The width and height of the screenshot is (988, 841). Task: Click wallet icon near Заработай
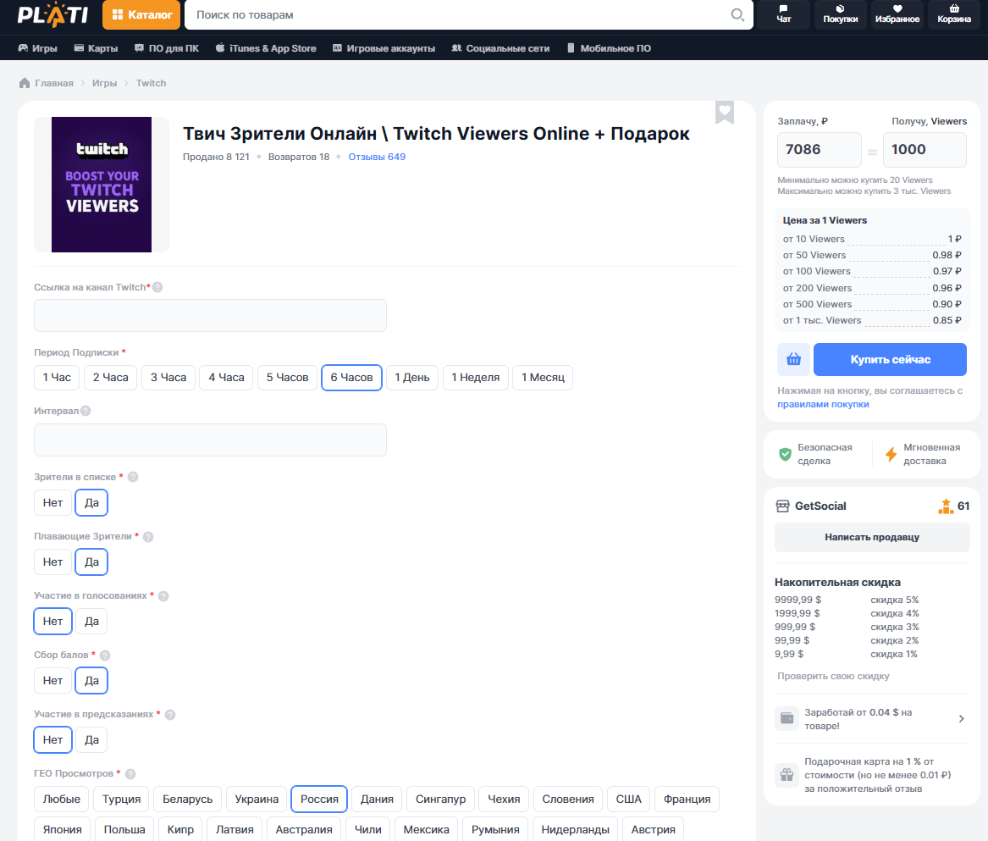pyautogui.click(x=787, y=719)
